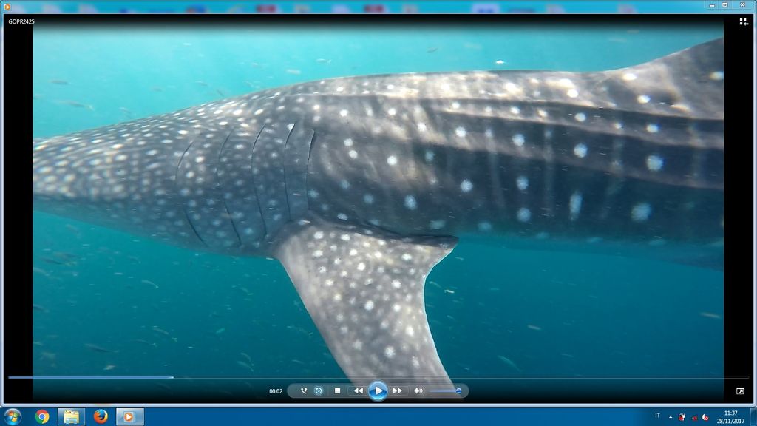Open the Windows Start menu
The width and height of the screenshot is (757, 426).
[13, 416]
